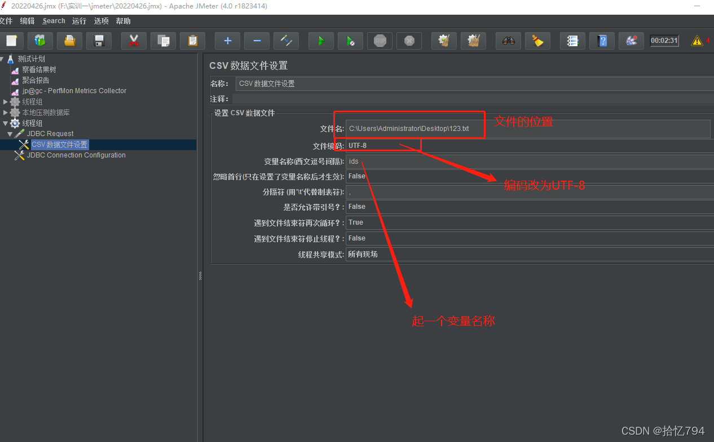Image resolution: width=714 pixels, height=442 pixels.
Task: Select jp@gc - PerfMon Metrics Collector
Action: point(74,91)
